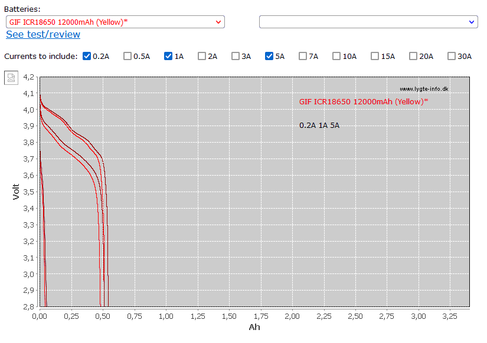
Task: Click the 1,00 Ah axis tick
Action: pos(166,316)
